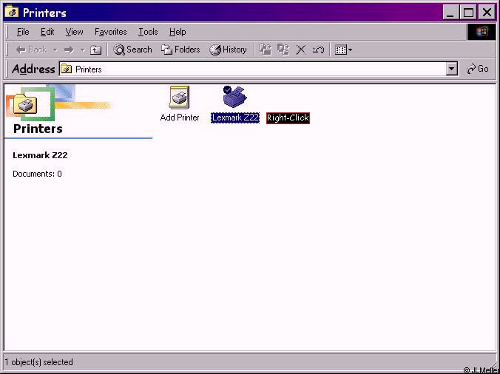Open the Back history dropdown arrow
Screen dimensions: 500x374
tap(55, 50)
